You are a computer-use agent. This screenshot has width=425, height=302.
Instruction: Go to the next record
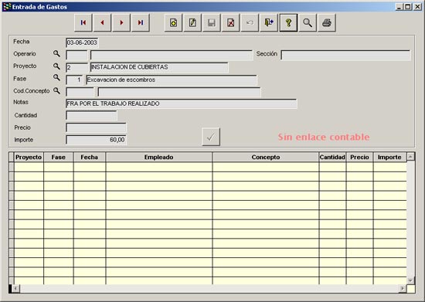pyautogui.click(x=121, y=22)
